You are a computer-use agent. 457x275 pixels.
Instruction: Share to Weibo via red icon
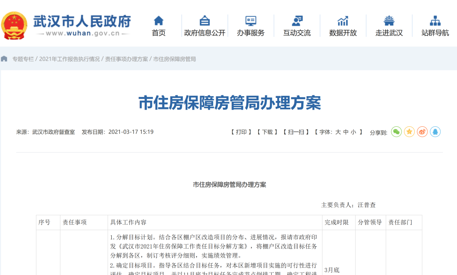point(422,132)
